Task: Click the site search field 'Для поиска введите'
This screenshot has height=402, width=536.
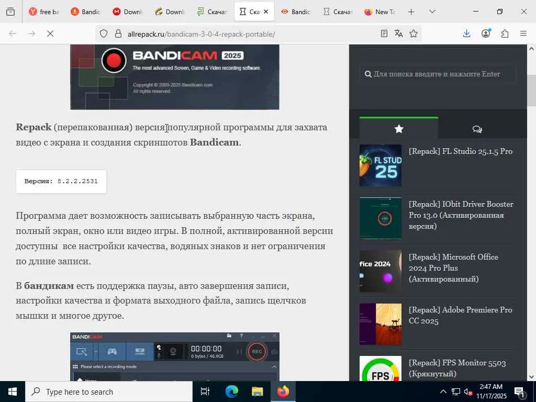Action: click(438, 74)
